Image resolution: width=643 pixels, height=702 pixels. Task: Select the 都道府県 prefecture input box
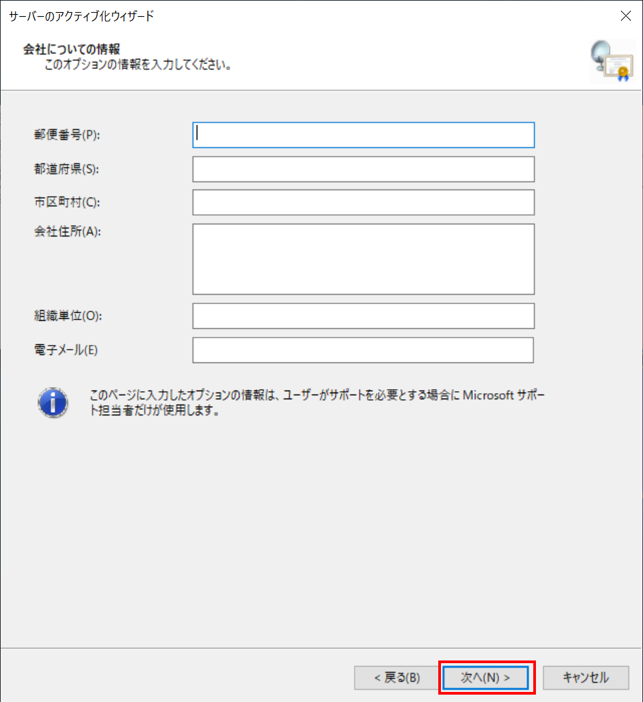pyautogui.click(x=363, y=169)
